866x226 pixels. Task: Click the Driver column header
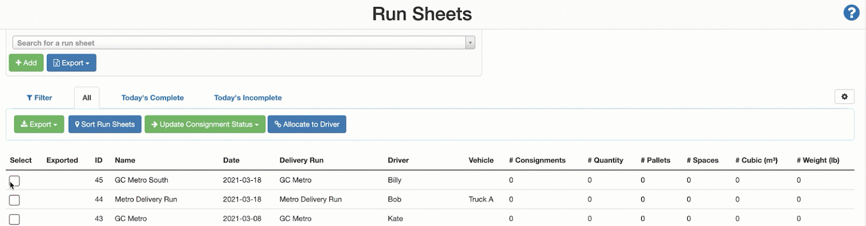coord(398,160)
